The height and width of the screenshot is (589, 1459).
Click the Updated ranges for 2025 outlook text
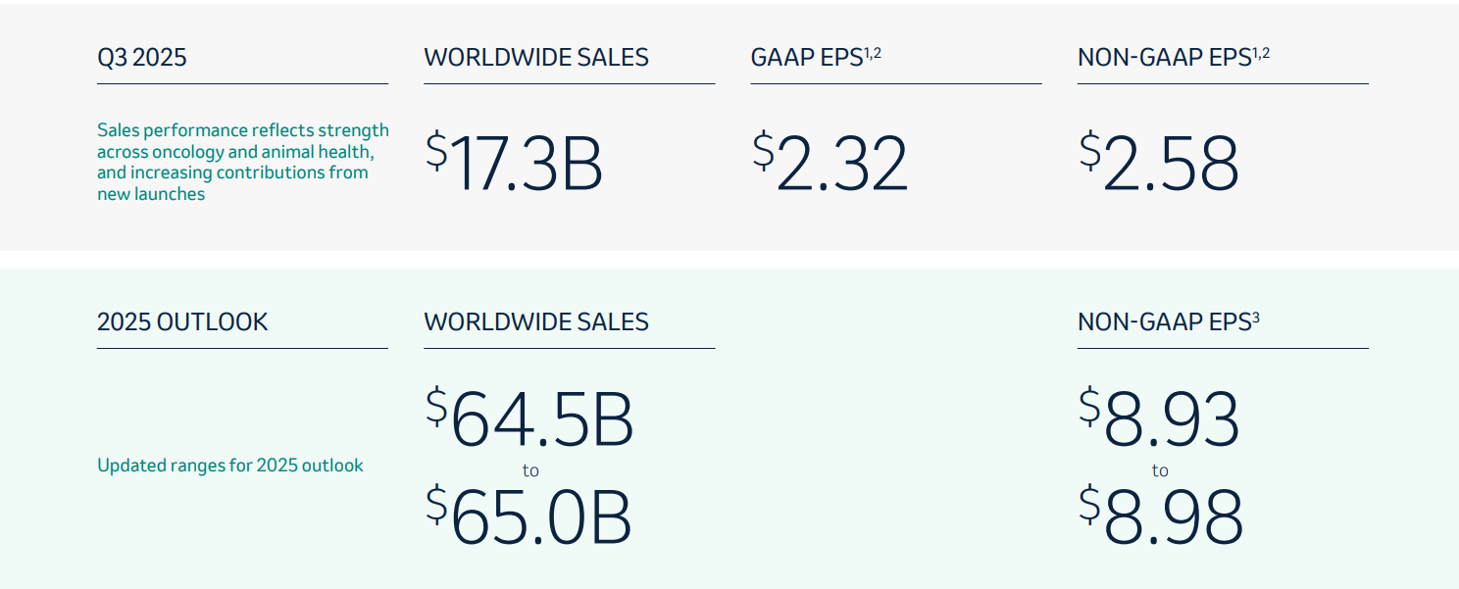click(x=230, y=466)
